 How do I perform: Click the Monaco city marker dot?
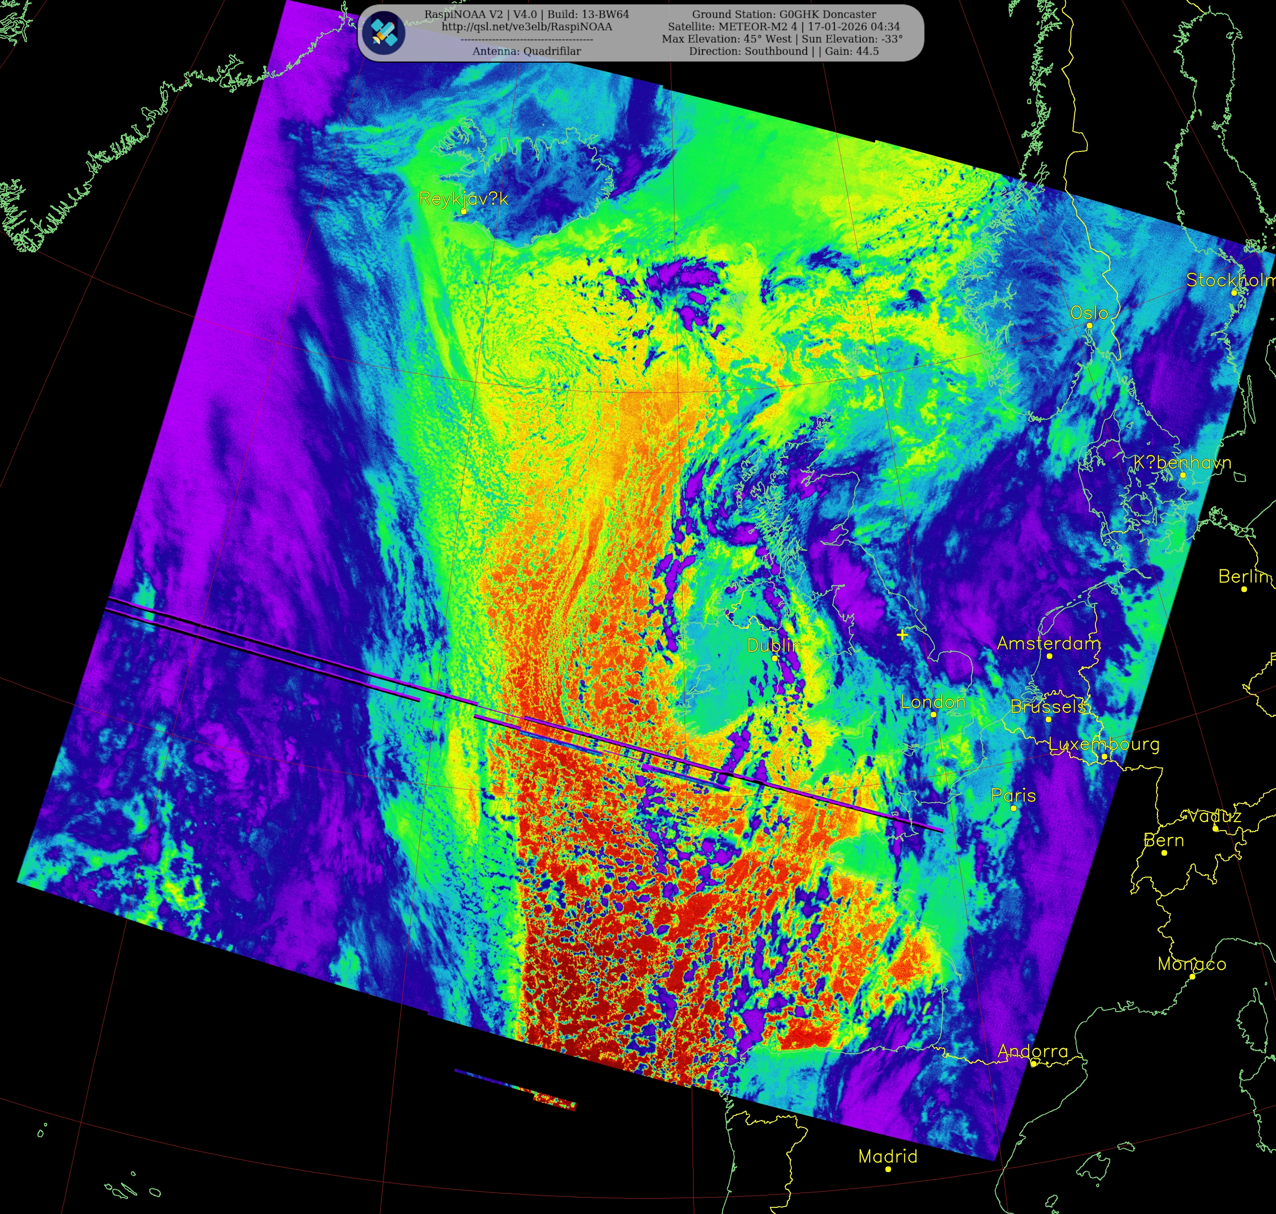tap(1192, 976)
